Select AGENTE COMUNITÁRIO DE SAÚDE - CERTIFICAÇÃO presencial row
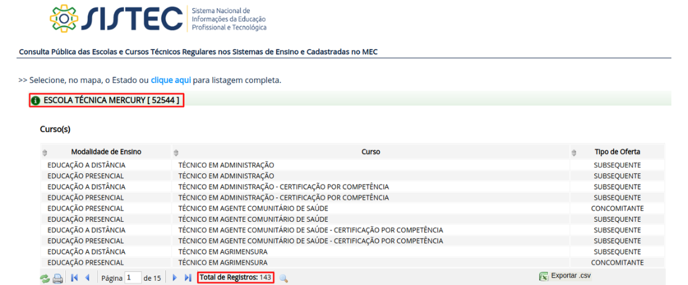The width and height of the screenshot is (688, 285). [311, 241]
